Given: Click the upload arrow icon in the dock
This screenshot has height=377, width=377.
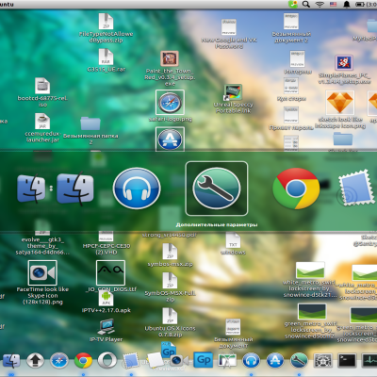Looking at the screenshot, I should [35, 361].
